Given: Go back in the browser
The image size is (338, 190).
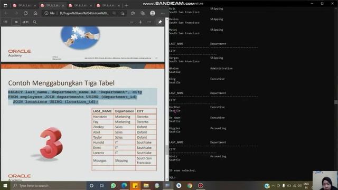Looking at the screenshot, I should (6, 13).
